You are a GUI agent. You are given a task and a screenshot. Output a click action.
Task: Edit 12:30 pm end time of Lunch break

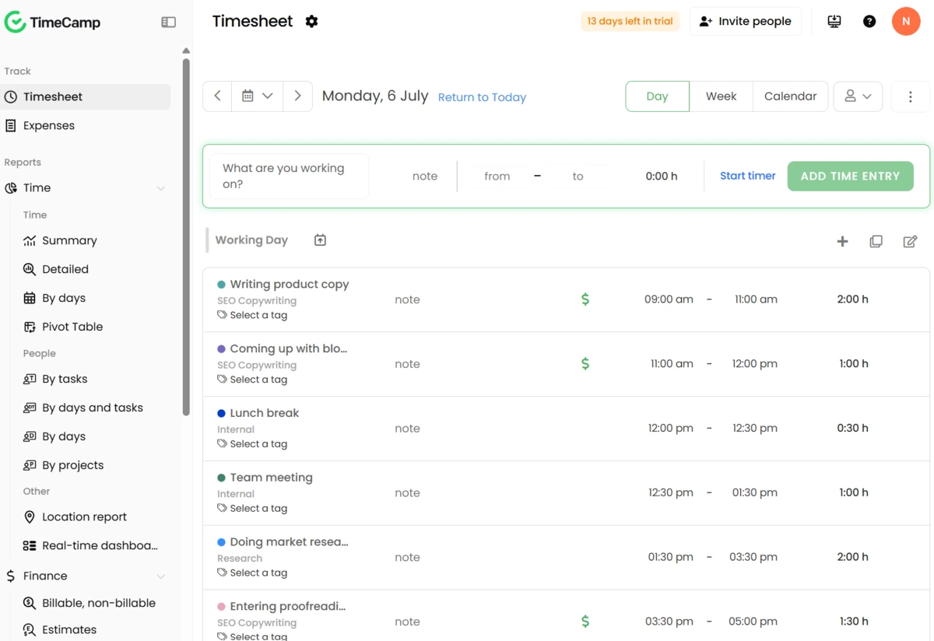click(x=756, y=429)
